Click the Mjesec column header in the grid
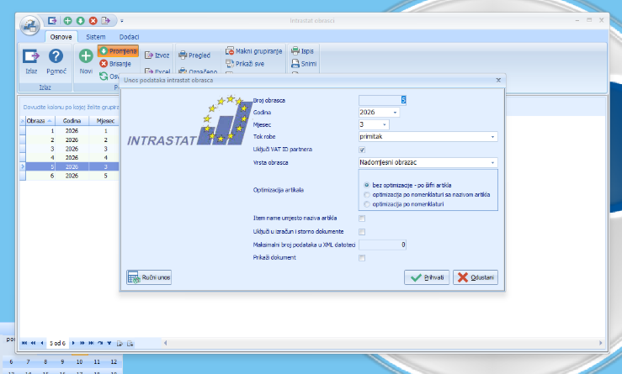 pyautogui.click(x=105, y=121)
